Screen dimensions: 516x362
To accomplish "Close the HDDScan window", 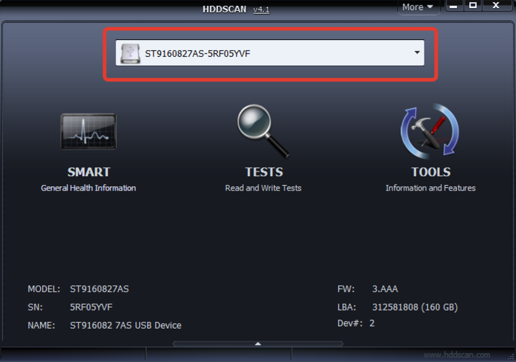I will pos(496,5).
